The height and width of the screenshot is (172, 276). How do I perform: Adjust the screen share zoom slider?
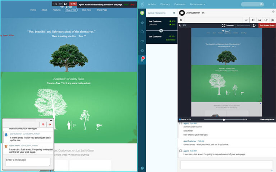click(x=224, y=119)
